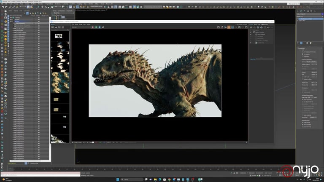Open the Hierarchy tab in command panel

pyautogui.click(x=305, y=11)
